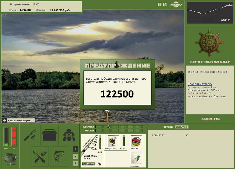Expand the 'Ваш разряд вырос!' notification arrow
235x169 pixels.
pyautogui.click(x=4, y=121)
